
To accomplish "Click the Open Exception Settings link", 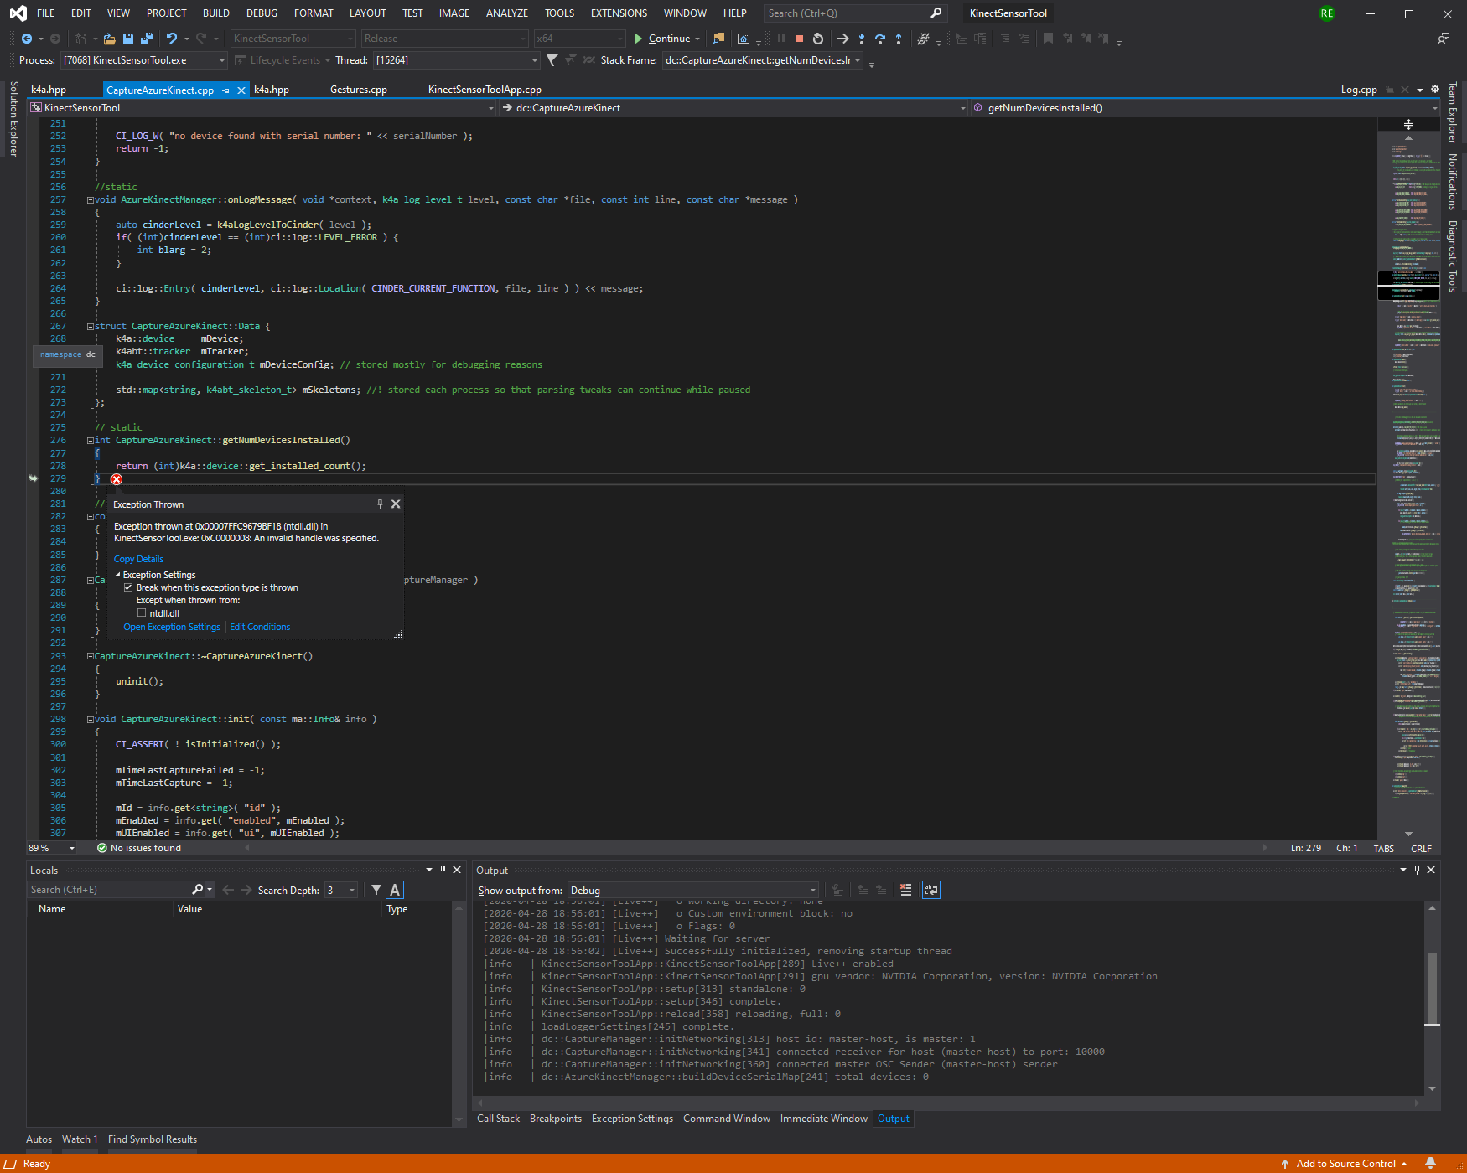I will 172,626.
